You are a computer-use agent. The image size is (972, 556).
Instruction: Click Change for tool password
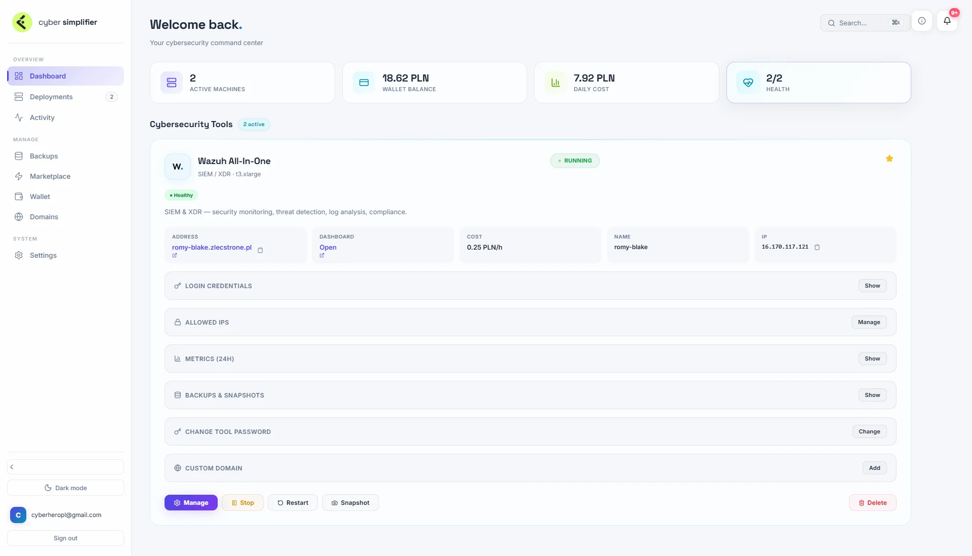(x=869, y=431)
